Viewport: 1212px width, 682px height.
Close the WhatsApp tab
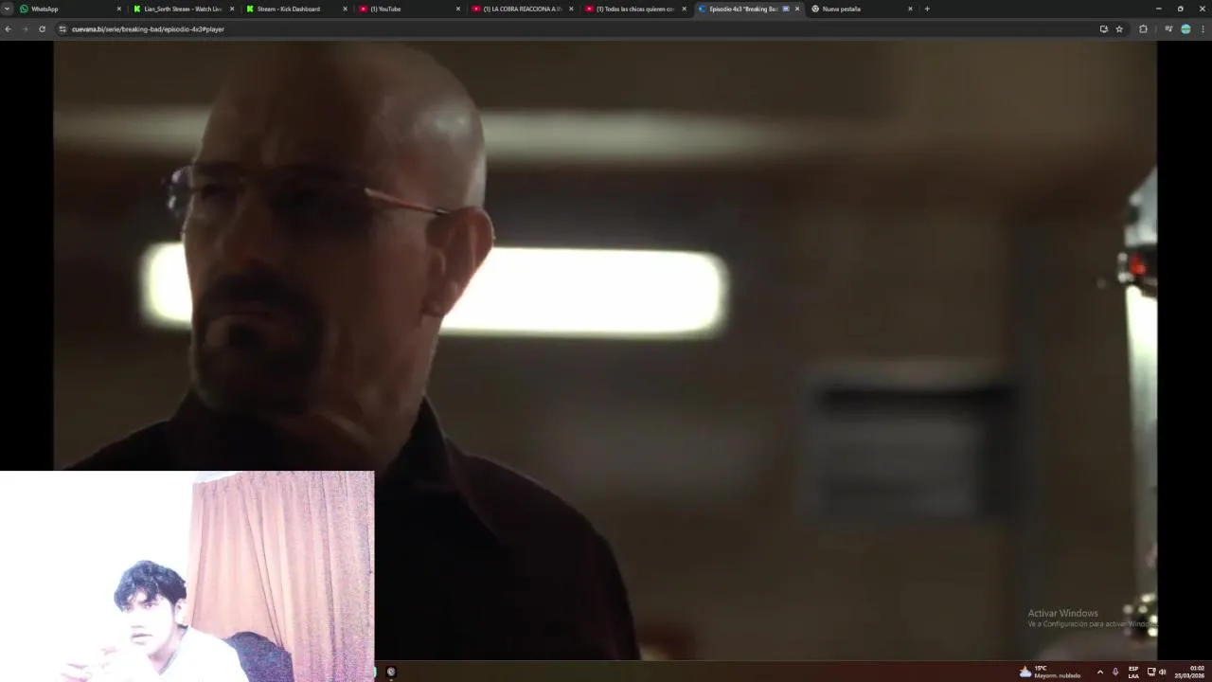(118, 9)
